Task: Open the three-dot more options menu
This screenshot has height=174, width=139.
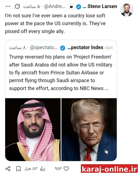Action: 8,6
